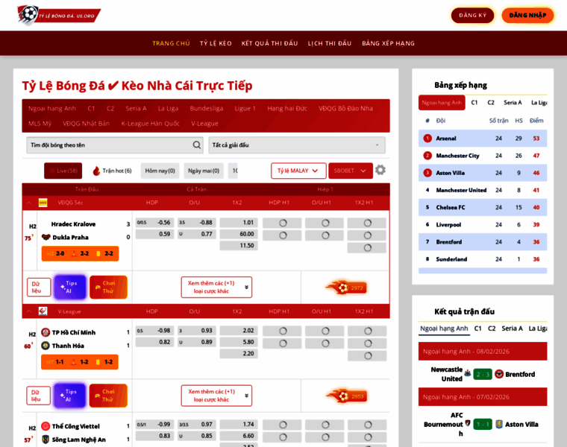Click the Aston Villa crest in results
The image size is (567, 447).
click(499, 424)
